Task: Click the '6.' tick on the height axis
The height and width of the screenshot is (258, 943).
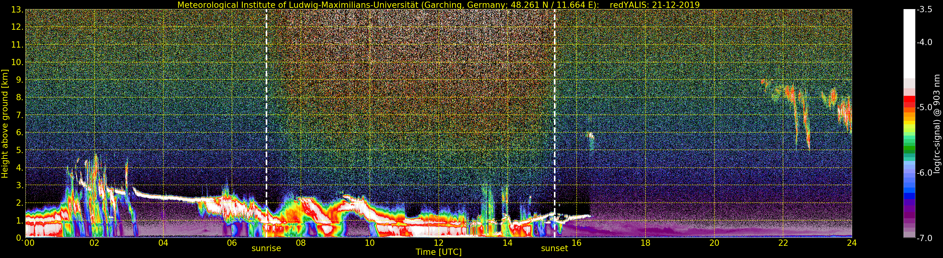Action: point(19,132)
